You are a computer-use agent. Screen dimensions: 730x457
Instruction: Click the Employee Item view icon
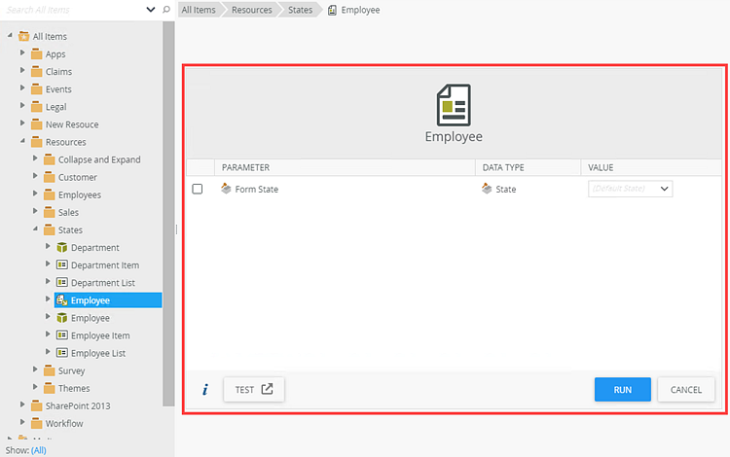[x=61, y=335]
